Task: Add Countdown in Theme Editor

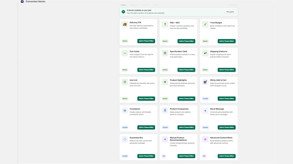Action: 146,127
